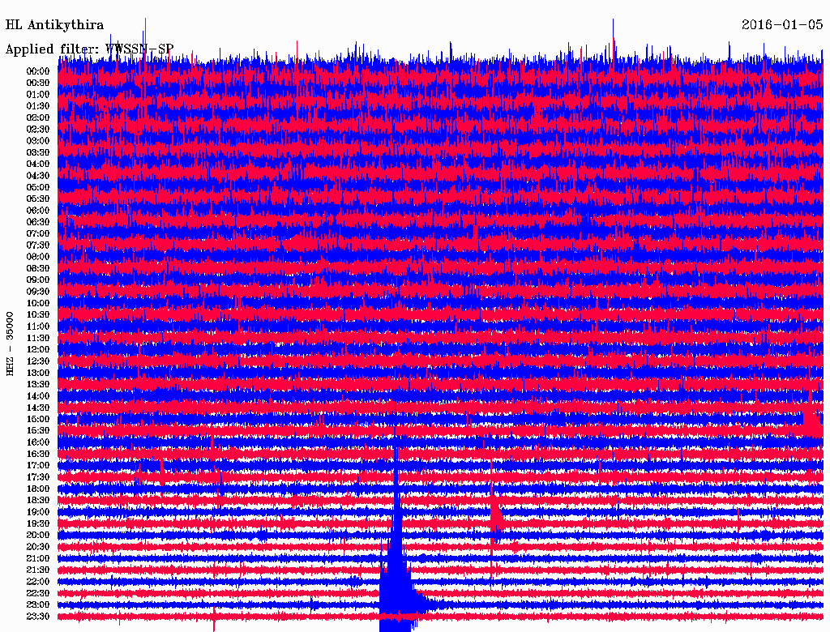Click the HHZ - 35000 axis label

11,344
